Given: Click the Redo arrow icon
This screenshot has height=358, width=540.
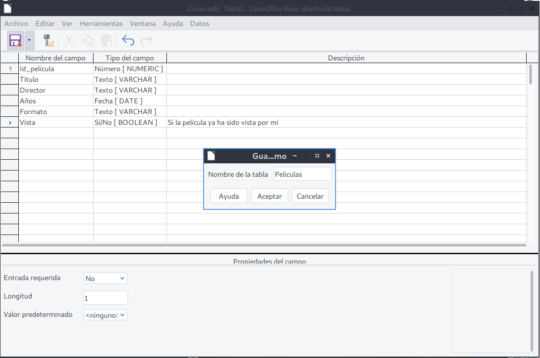Looking at the screenshot, I should [x=146, y=41].
